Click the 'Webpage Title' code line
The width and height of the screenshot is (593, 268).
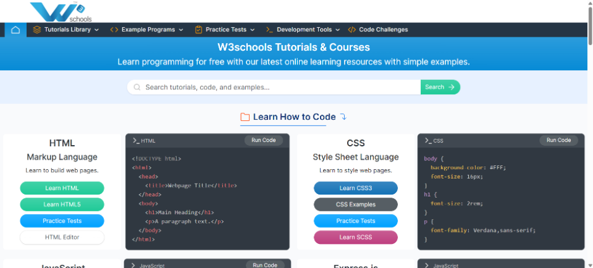coord(191,186)
